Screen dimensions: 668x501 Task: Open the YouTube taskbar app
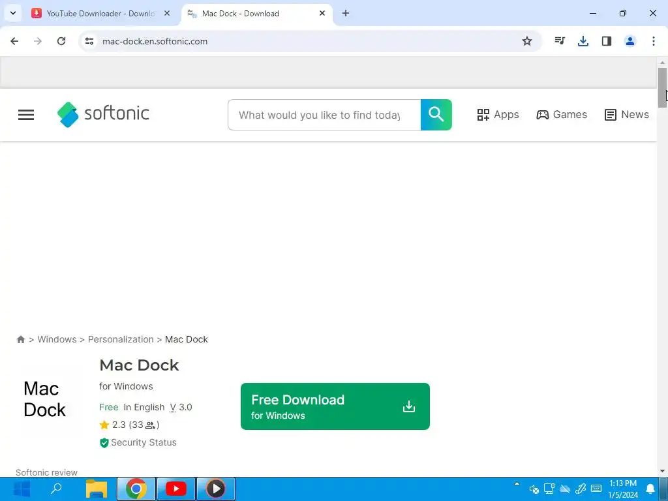176,489
